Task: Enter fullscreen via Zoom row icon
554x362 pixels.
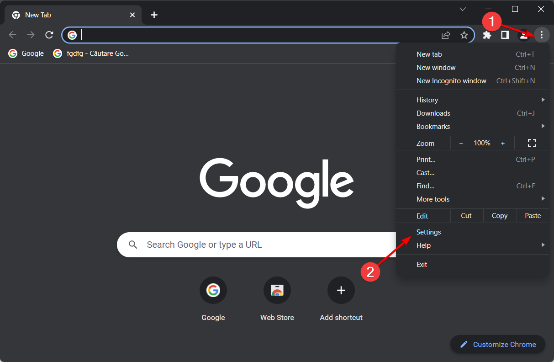Action: (x=532, y=143)
